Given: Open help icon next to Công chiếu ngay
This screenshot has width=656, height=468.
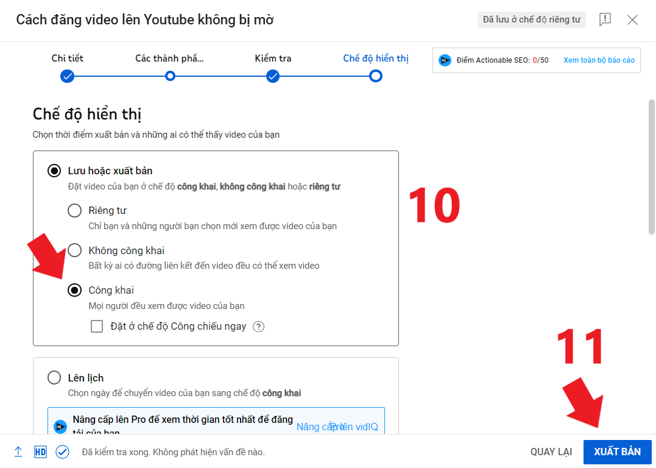Looking at the screenshot, I should coord(259,327).
